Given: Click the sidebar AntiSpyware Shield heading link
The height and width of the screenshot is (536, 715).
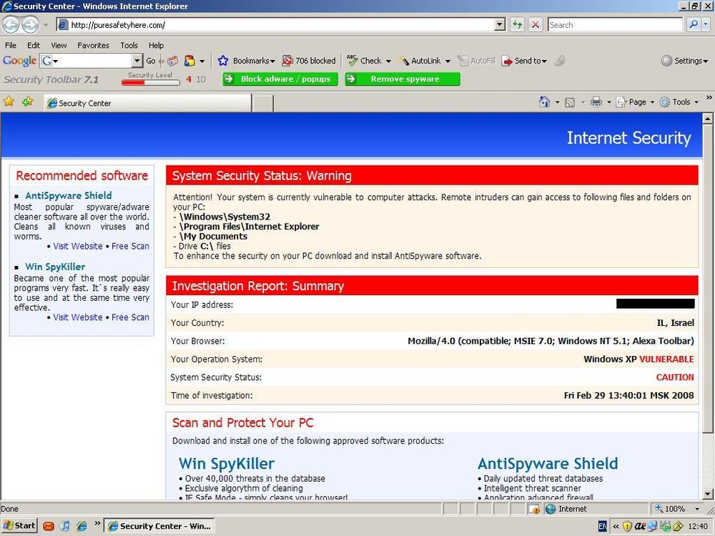Looking at the screenshot, I should click(x=69, y=196).
